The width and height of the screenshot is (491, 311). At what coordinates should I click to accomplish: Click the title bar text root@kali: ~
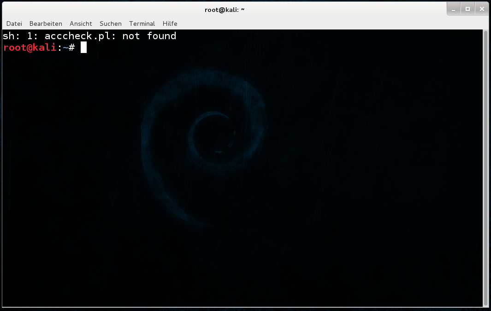[225, 10]
